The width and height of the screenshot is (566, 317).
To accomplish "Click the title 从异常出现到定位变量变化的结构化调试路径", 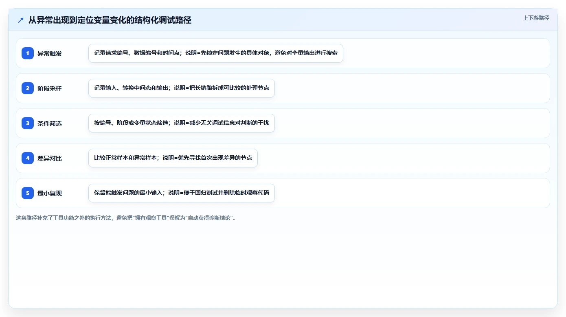I will coord(110,20).
